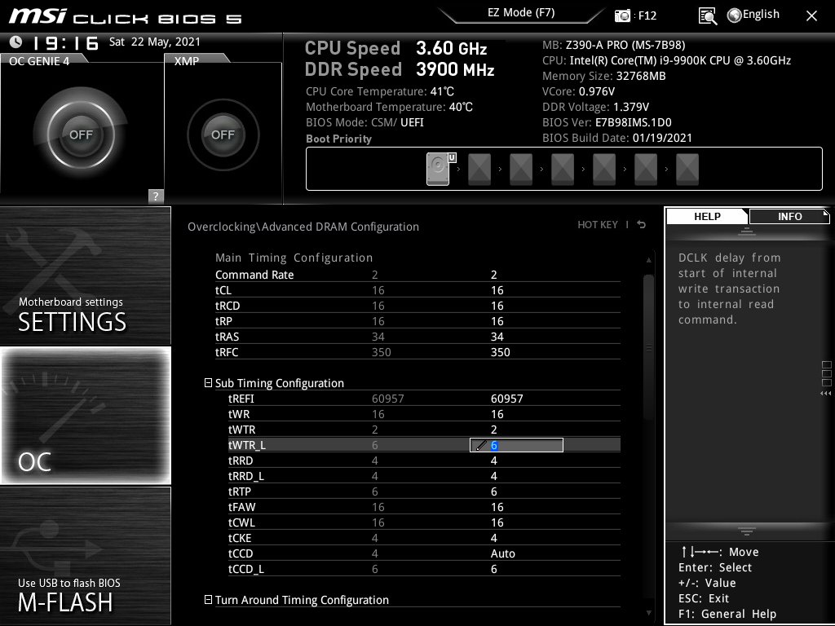Image resolution: width=835 pixels, height=626 pixels.
Task: Select the tRAS value 34
Action: tap(497, 337)
